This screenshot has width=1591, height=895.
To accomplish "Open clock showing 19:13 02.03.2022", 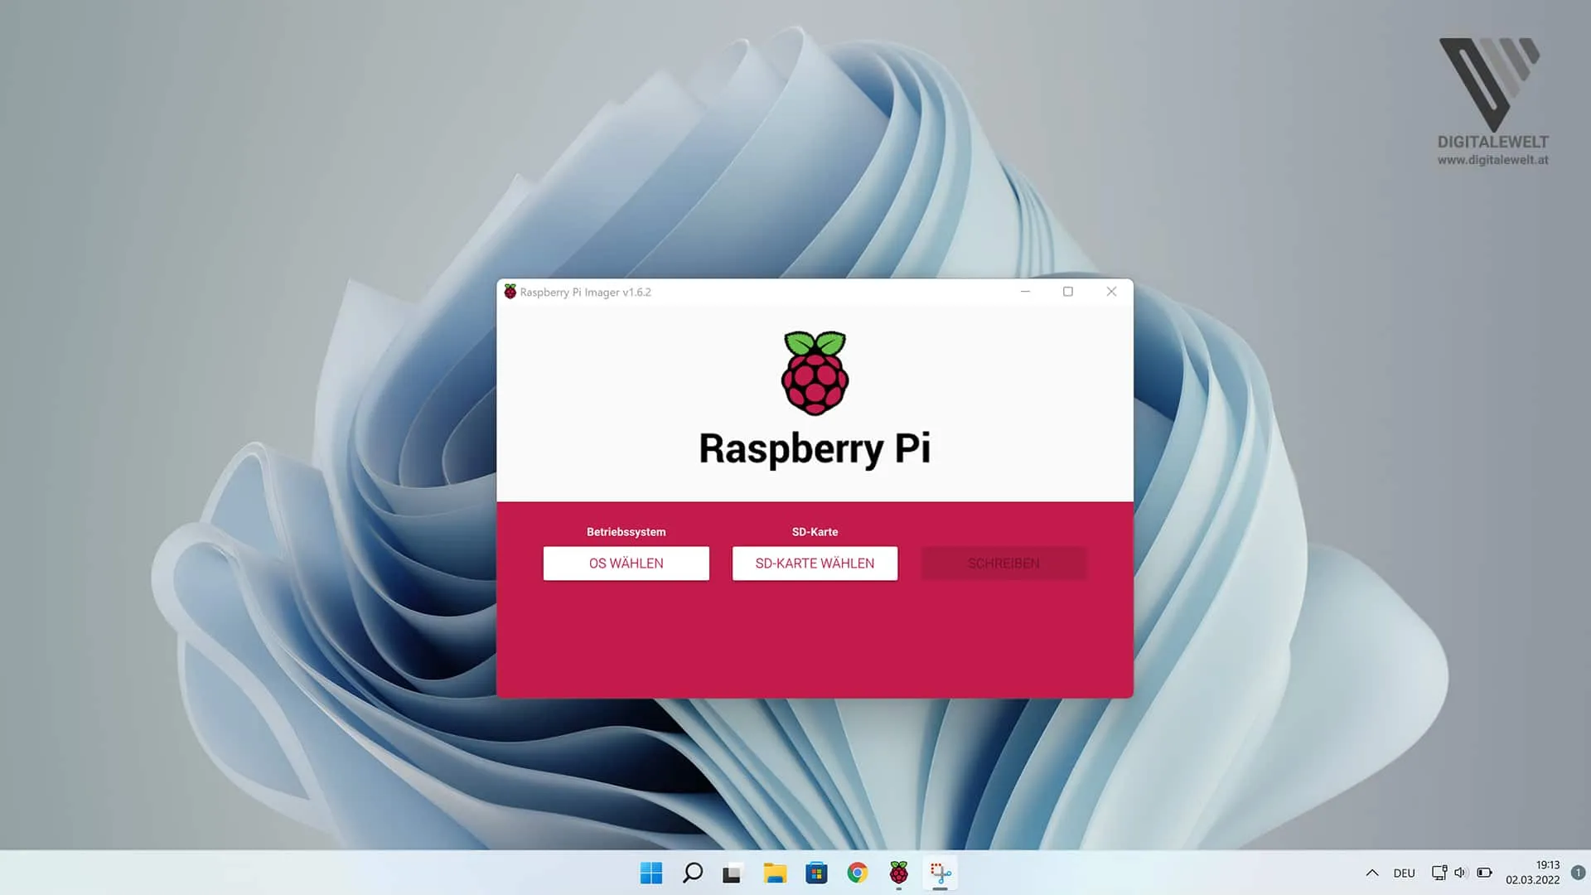I will click(x=1533, y=873).
